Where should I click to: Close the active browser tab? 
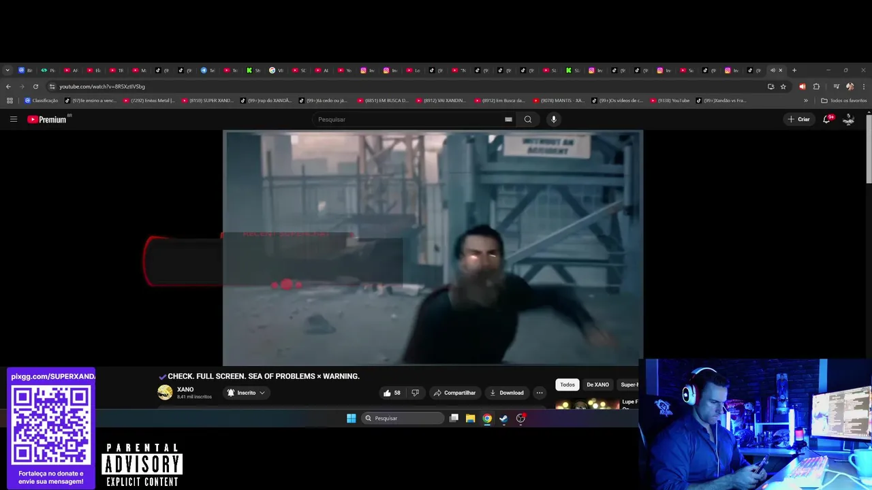pos(781,70)
